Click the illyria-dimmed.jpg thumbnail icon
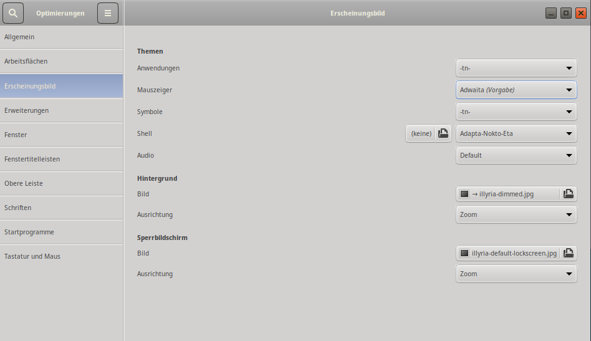The width and height of the screenshot is (591, 341). 464,194
